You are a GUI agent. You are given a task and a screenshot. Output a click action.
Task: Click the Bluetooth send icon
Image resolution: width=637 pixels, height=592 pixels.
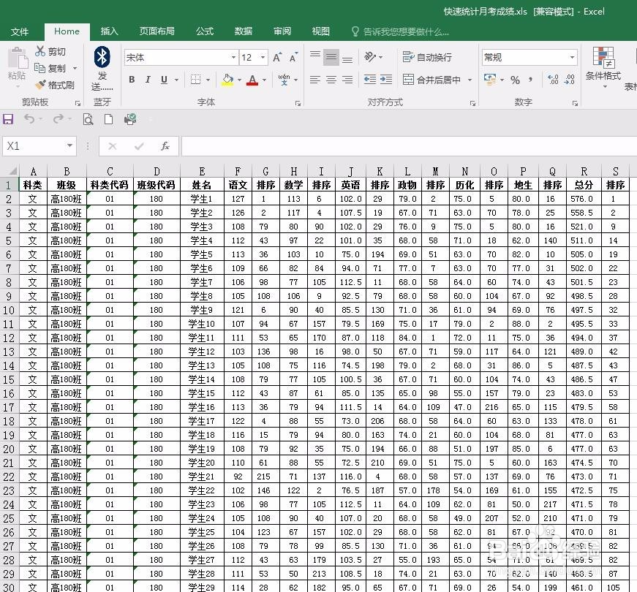click(102, 56)
